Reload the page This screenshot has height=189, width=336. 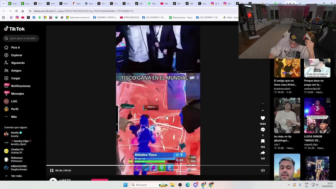[x=16, y=11]
